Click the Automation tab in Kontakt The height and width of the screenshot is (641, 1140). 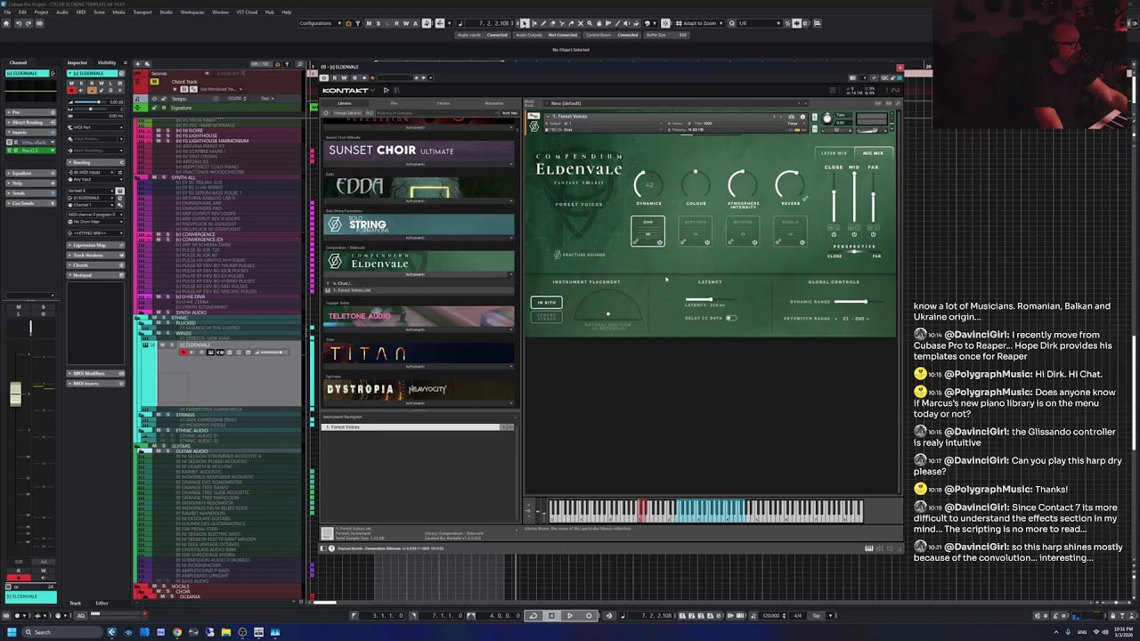coord(493,103)
